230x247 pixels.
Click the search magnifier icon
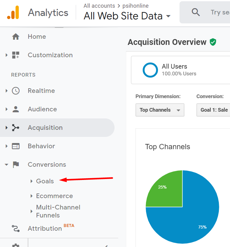(196, 12)
